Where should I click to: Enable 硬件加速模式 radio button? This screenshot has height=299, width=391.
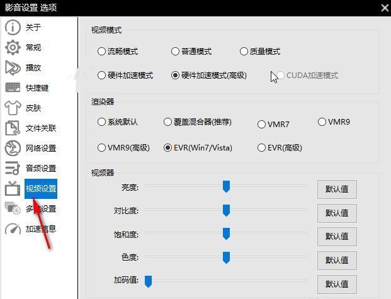tap(102, 76)
